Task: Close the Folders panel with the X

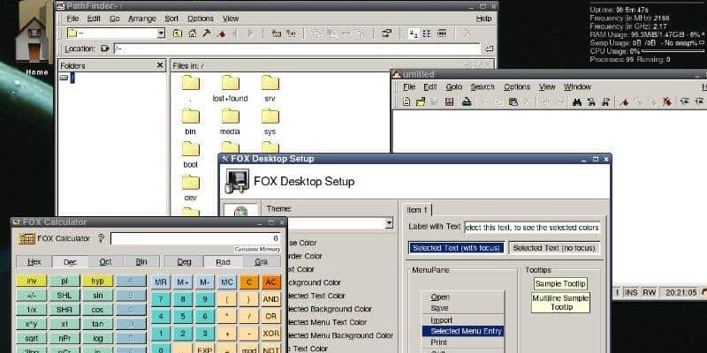Action: [x=160, y=65]
